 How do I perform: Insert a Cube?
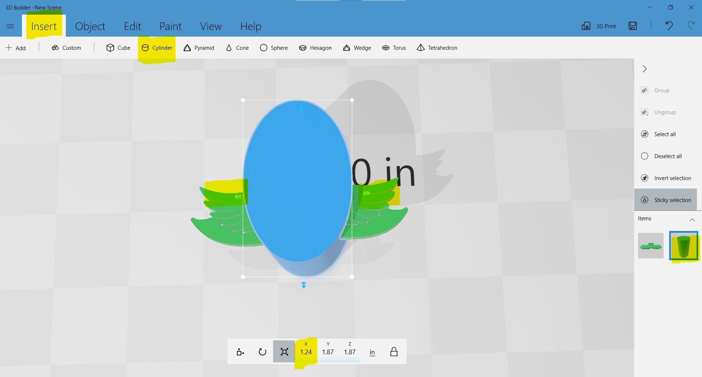[x=118, y=48]
